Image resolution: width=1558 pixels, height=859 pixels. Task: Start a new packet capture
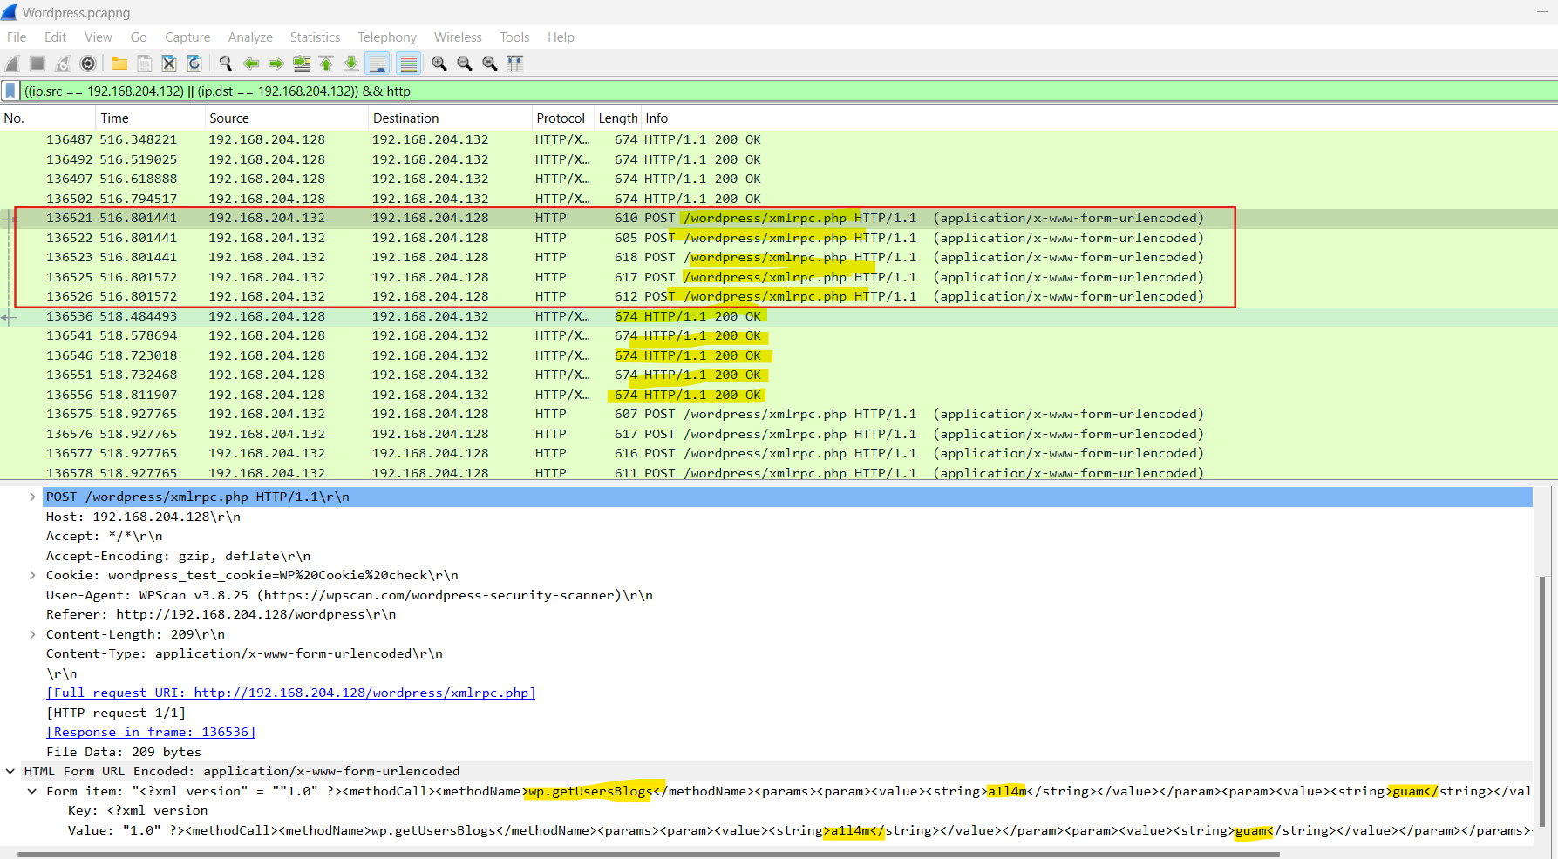coord(12,64)
